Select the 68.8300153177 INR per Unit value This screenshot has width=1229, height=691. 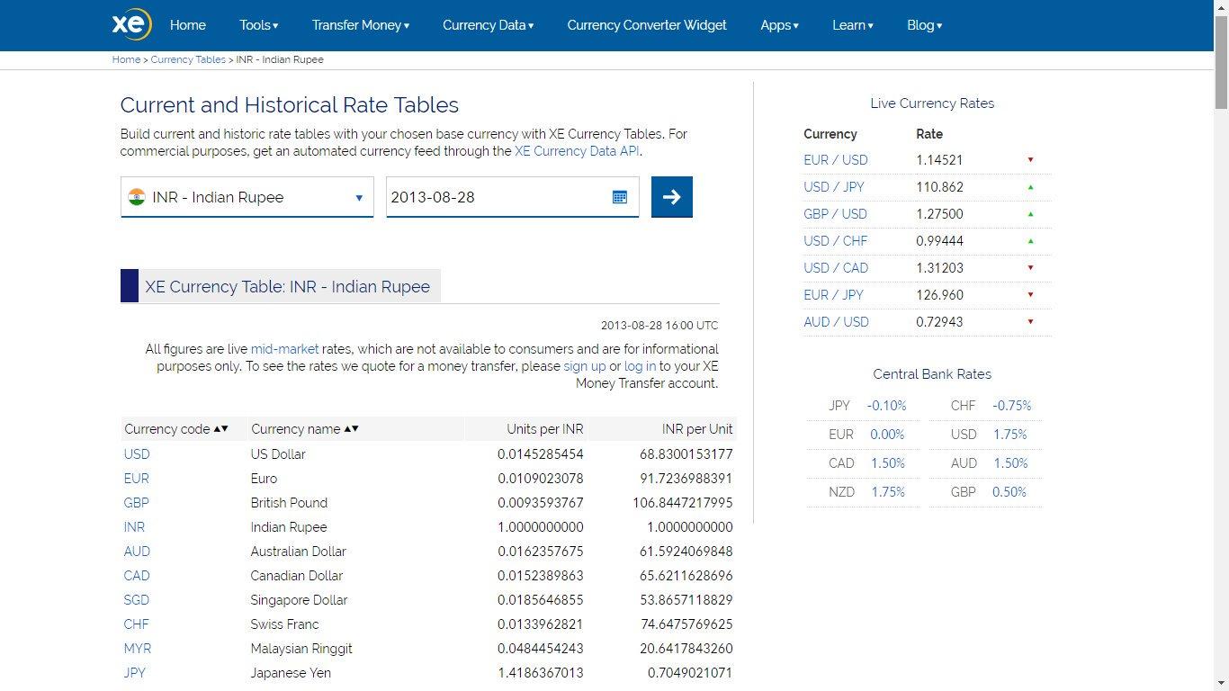[686, 454]
